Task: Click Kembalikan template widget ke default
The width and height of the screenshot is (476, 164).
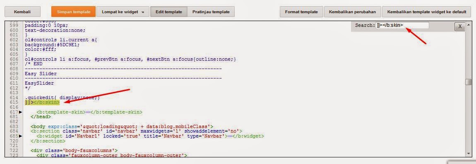Action: [x=426, y=12]
